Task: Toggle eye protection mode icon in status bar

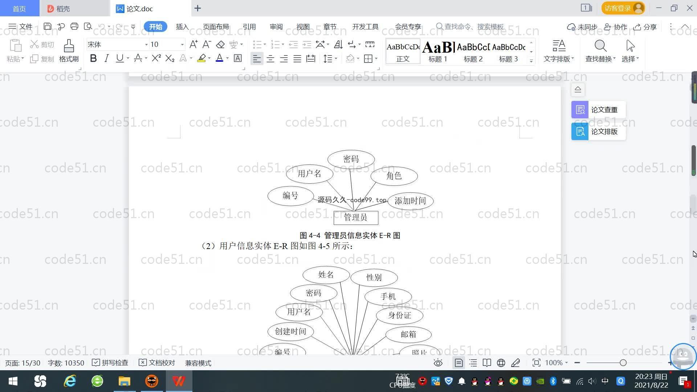Action: pyautogui.click(x=438, y=363)
